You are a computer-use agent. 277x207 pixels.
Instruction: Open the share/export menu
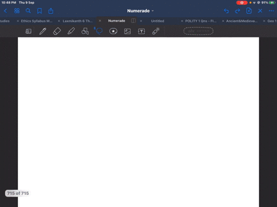(x=51, y=11)
